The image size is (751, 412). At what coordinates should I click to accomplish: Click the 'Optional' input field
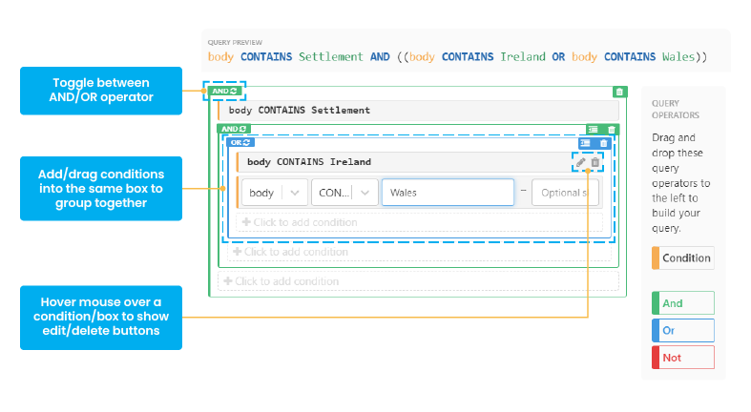[x=565, y=193]
